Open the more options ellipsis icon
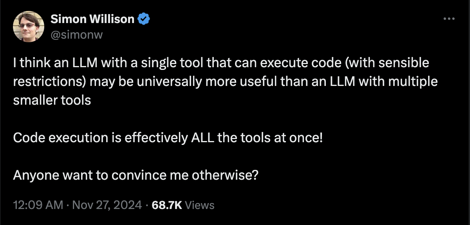The height and width of the screenshot is (225, 470). (449, 19)
